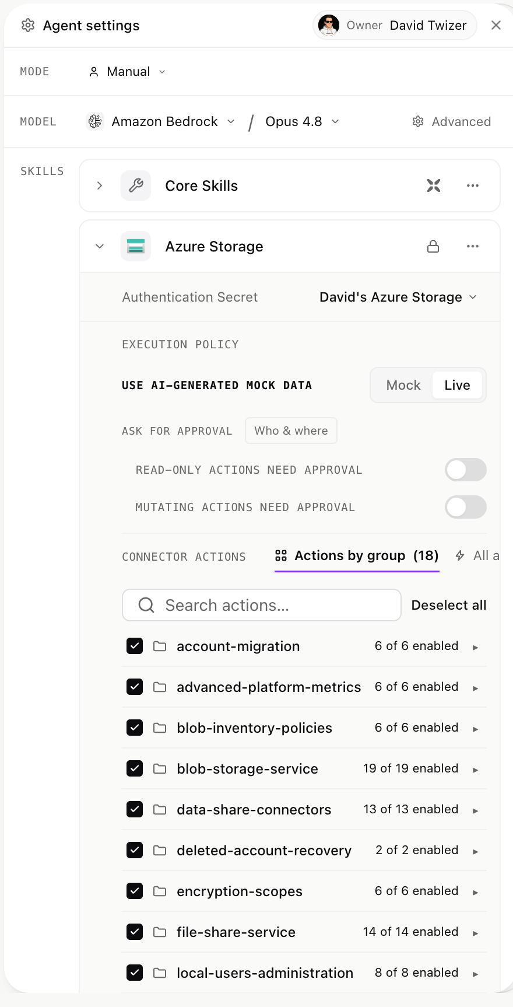Switch to the Actions by group tab
Viewport: 513px width, 1007px height.
(357, 555)
